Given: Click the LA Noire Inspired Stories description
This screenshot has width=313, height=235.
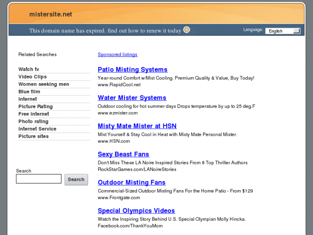Looking at the screenshot, I should click(173, 163).
